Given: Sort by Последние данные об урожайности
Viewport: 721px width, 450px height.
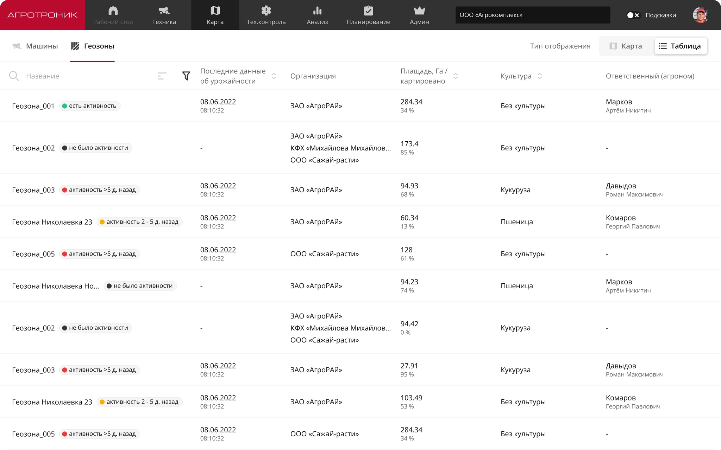Looking at the screenshot, I should point(274,76).
